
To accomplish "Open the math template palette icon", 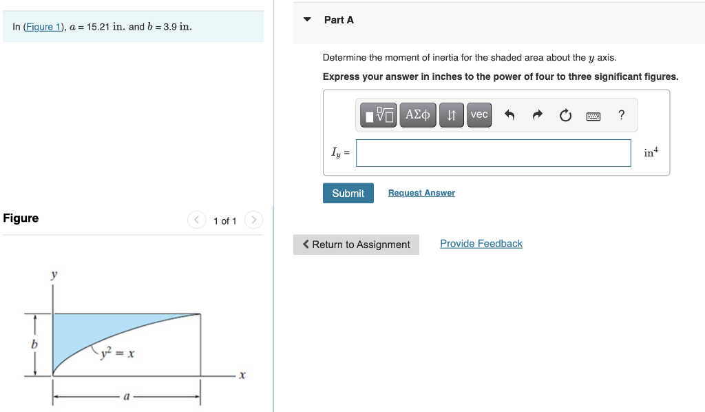I will tap(377, 115).
